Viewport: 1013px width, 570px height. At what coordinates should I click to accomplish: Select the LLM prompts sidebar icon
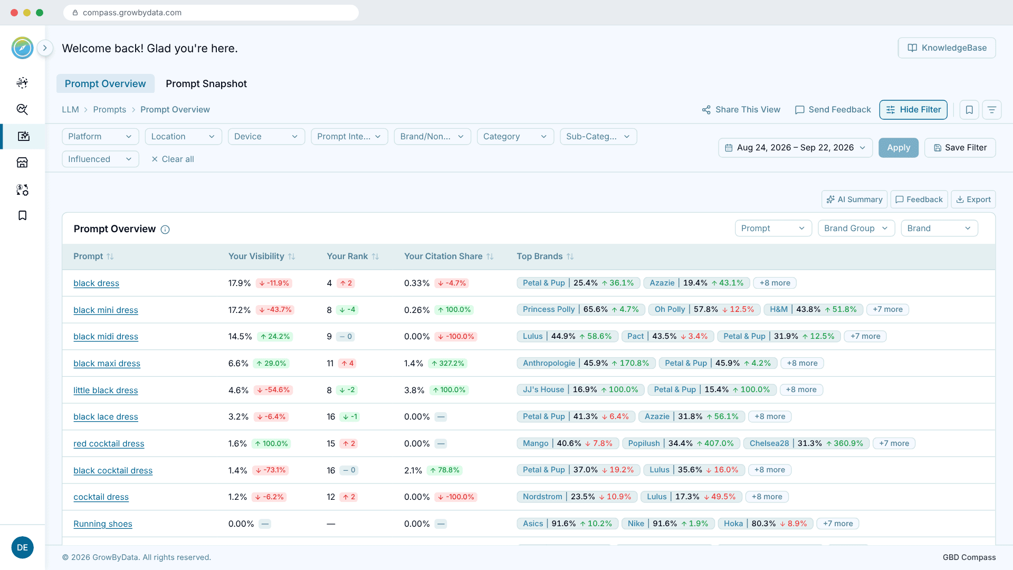pyautogui.click(x=23, y=136)
